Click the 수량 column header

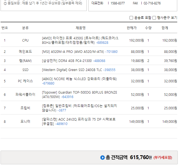tap(148, 28)
